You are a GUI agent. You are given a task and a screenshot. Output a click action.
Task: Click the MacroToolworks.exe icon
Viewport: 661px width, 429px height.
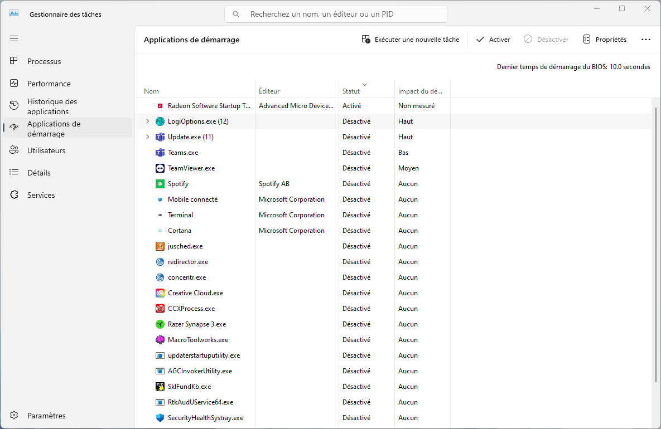160,340
